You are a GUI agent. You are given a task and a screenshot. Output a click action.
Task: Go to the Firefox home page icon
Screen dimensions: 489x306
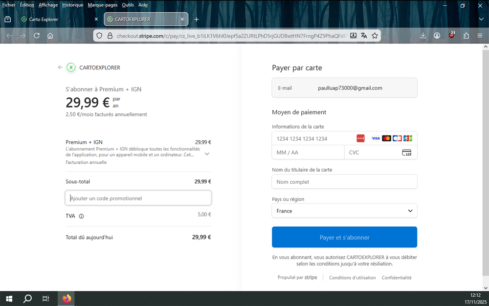click(x=50, y=36)
